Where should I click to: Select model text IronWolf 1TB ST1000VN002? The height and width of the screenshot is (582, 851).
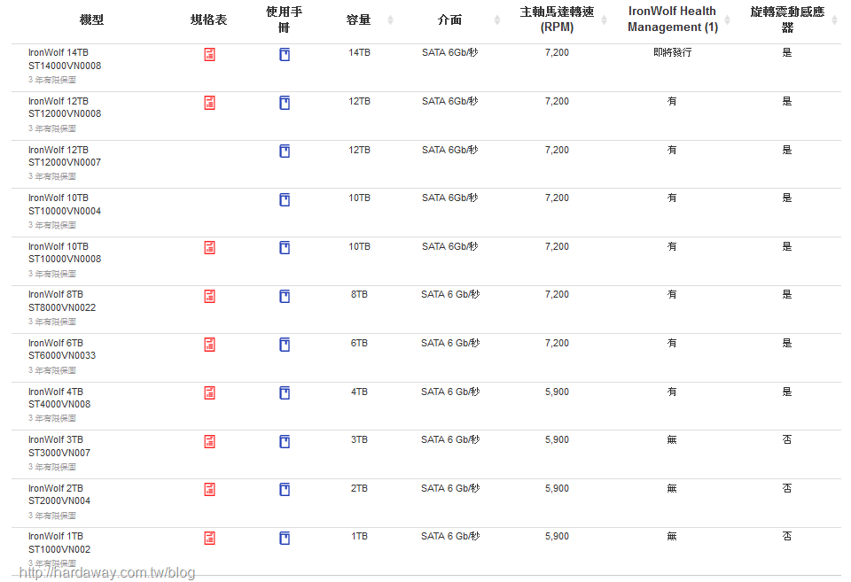[59, 543]
